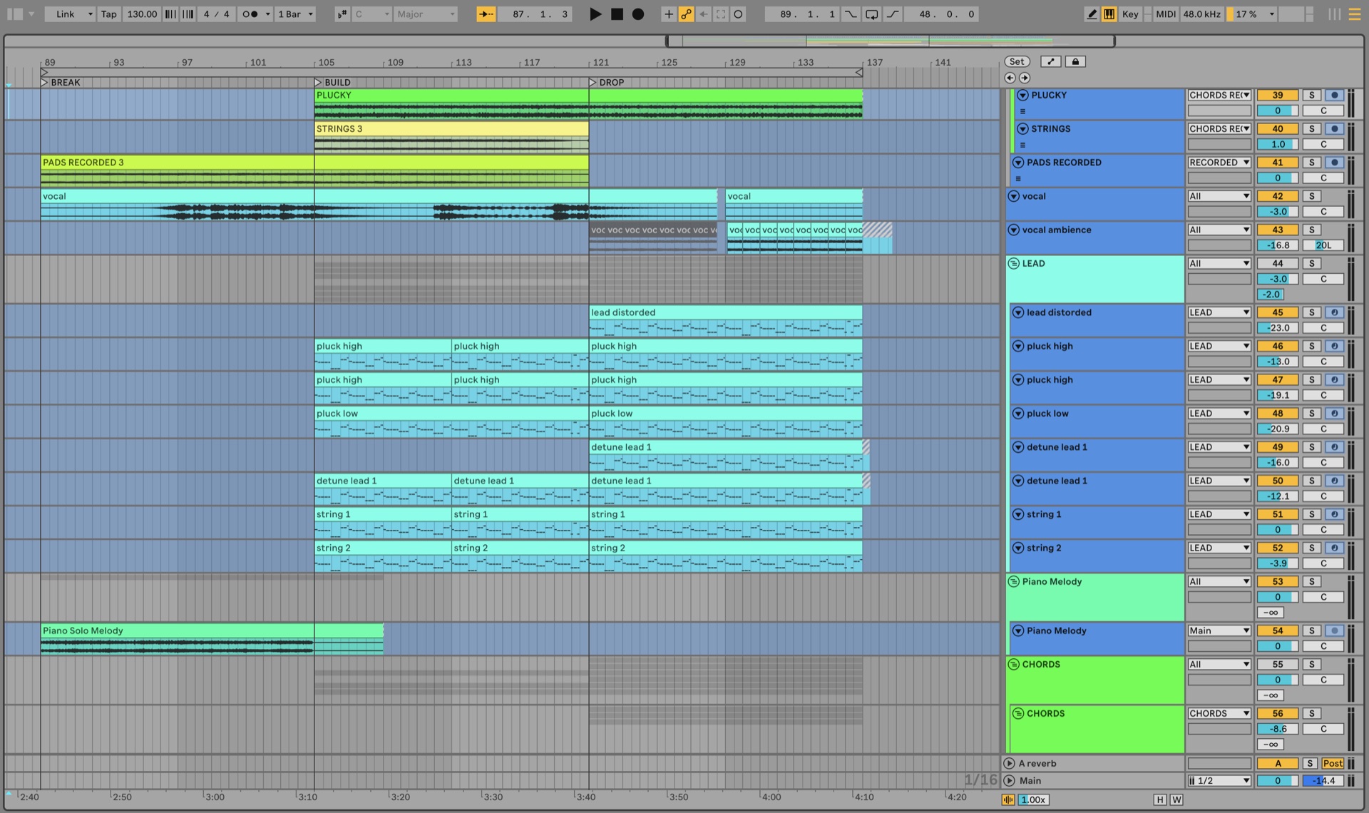Fold the Piano Melody group track
The width and height of the screenshot is (1369, 813).
pos(1013,581)
